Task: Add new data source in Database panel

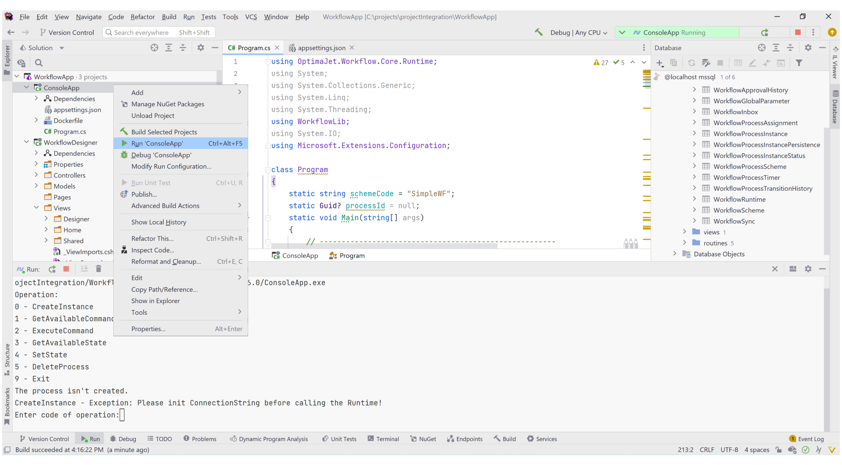Action: (x=660, y=63)
